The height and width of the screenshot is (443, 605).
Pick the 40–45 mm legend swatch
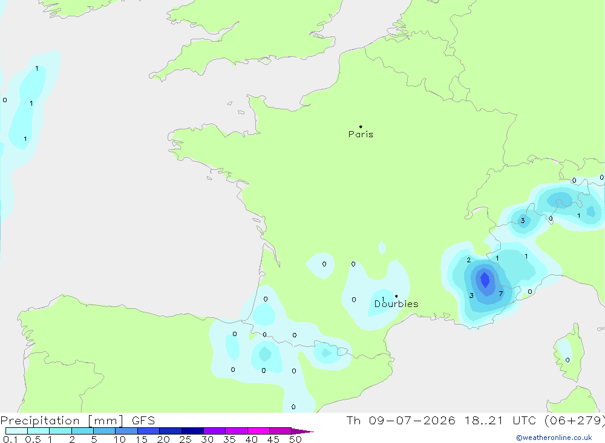[258, 431]
